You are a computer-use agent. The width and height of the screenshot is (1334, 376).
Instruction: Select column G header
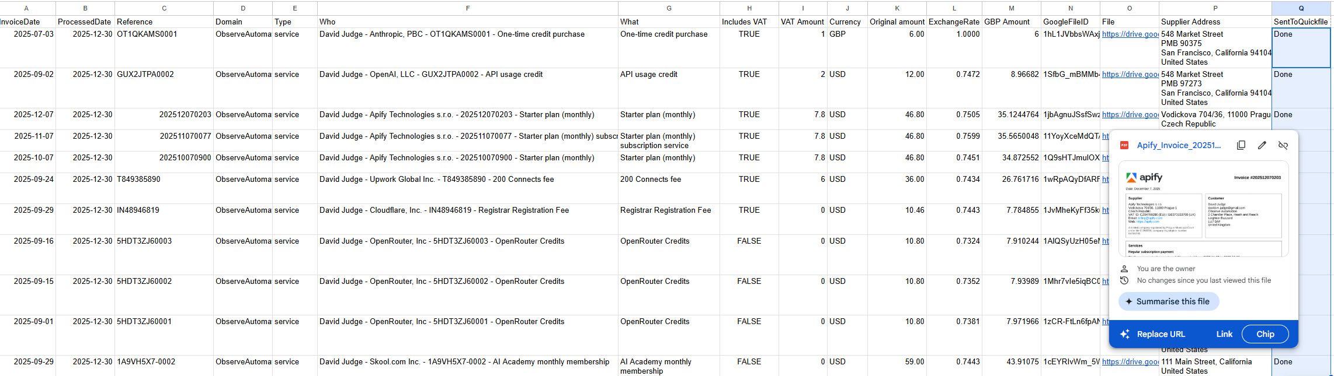coord(669,8)
